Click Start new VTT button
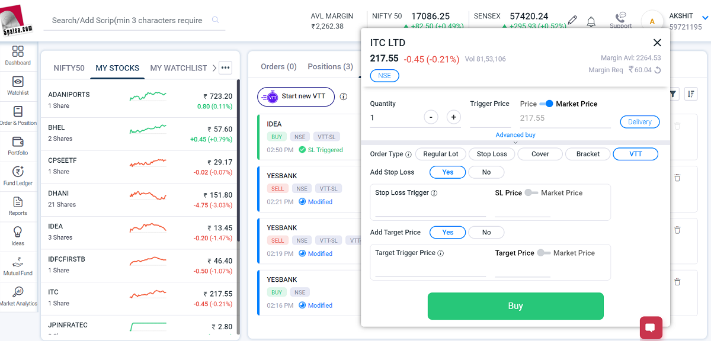This screenshot has height=341, width=711. click(296, 96)
